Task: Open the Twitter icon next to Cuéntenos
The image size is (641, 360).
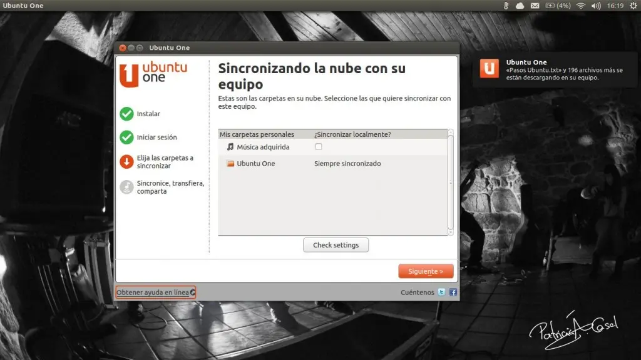Action: [441, 292]
